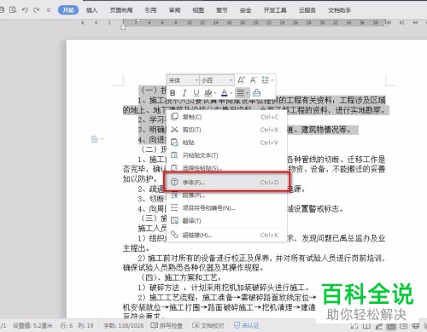The image size is (427, 332).
Task: Choose 粘贴 from context menu
Action: (226, 143)
